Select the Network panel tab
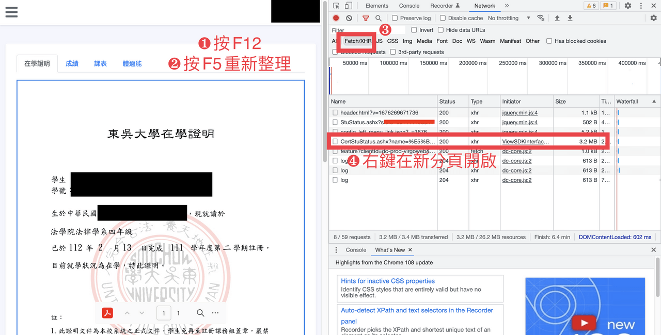 (x=484, y=6)
